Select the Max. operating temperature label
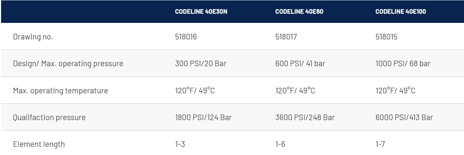Screen dimensions: 464x155 (61, 91)
